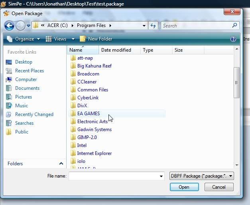Click the Forward navigation arrow button
Screen dimensions: 250x205
[x=20, y=25]
